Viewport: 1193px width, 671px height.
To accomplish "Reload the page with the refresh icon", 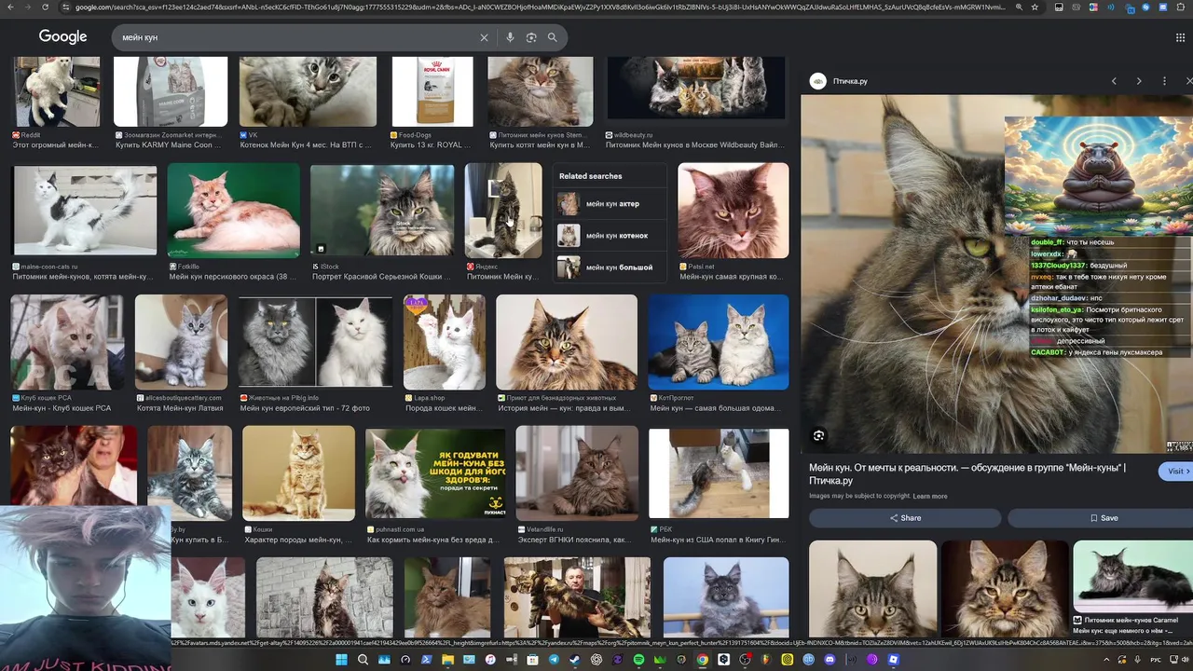I will coord(46,7).
